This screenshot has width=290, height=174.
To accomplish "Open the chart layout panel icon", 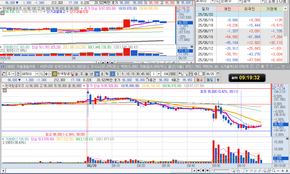I will click(x=4, y=74).
